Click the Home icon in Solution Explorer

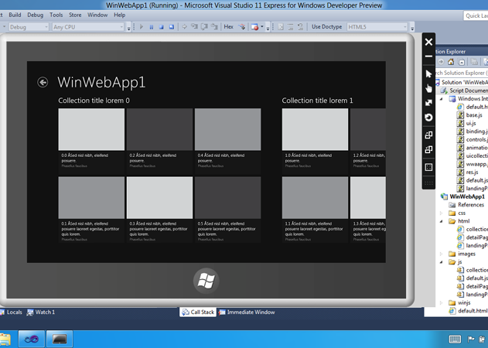tap(451, 62)
